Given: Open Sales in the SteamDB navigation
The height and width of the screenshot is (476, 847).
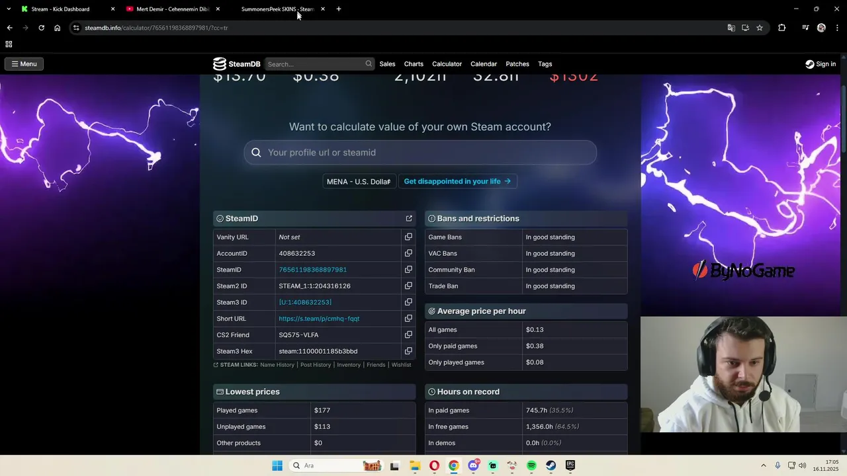Looking at the screenshot, I should pos(387,64).
